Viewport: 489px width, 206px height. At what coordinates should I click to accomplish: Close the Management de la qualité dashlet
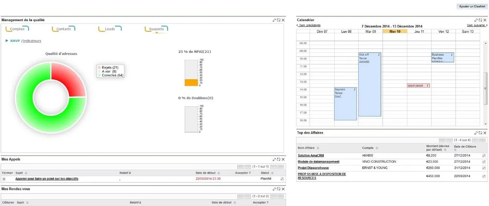pyautogui.click(x=283, y=20)
